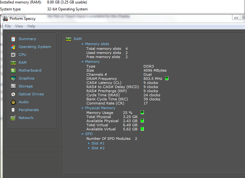Screen dimensions: 245x178
Task: Select the Optical Drives disc icon
Action: point(13,94)
